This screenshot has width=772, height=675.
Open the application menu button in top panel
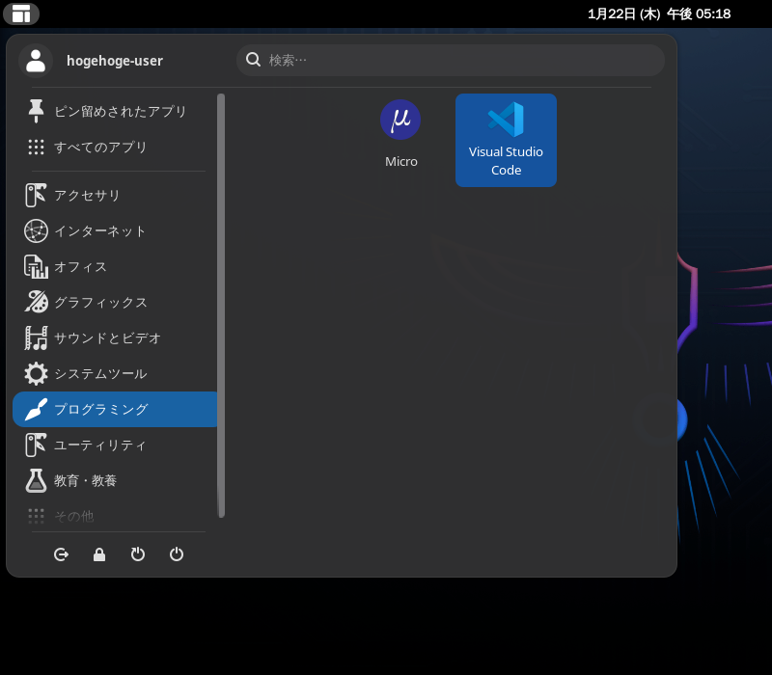(21, 13)
